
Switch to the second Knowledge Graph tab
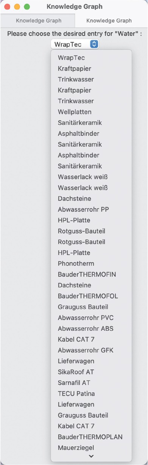pyautogui.click(x=109, y=20)
